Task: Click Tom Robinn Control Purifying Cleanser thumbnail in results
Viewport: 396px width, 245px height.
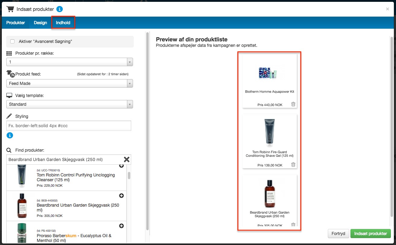Action: [22, 176]
